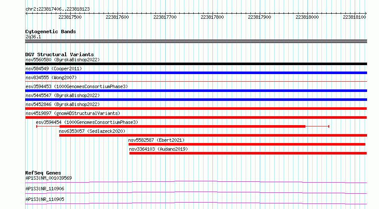
Task: Open variant nsv5452846 (ByrskaBishop2022) label
Action: pos(63,104)
